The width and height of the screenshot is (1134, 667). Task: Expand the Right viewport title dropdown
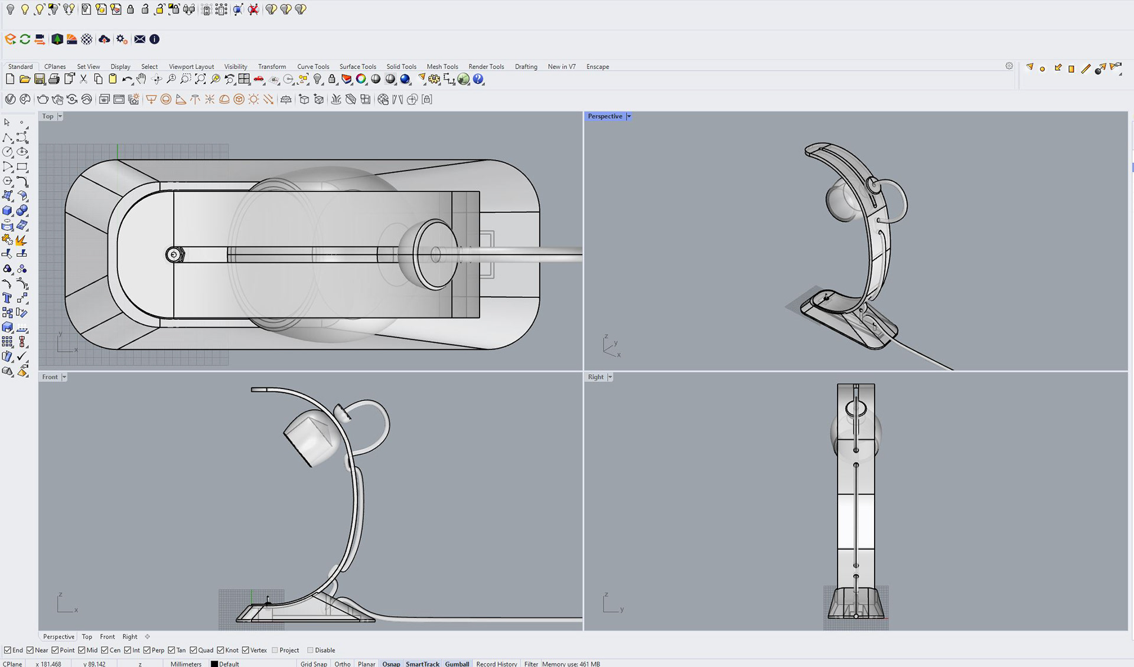point(610,377)
